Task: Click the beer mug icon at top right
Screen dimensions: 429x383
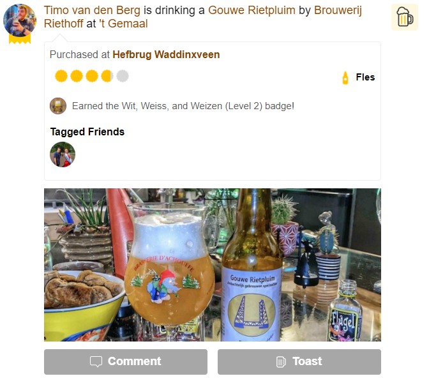Action: pyautogui.click(x=404, y=17)
